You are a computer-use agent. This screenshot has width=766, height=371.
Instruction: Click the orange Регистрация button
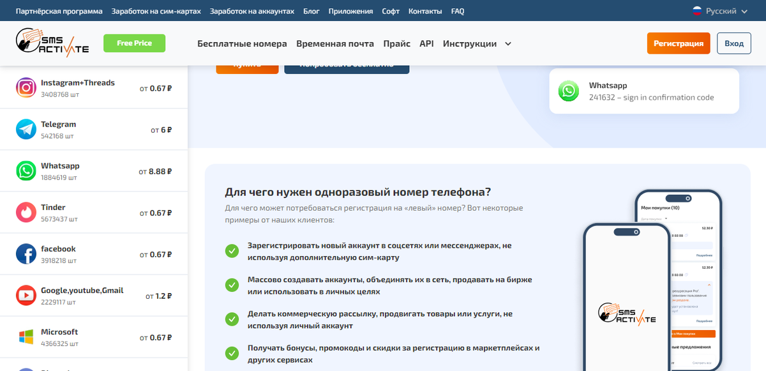(679, 43)
